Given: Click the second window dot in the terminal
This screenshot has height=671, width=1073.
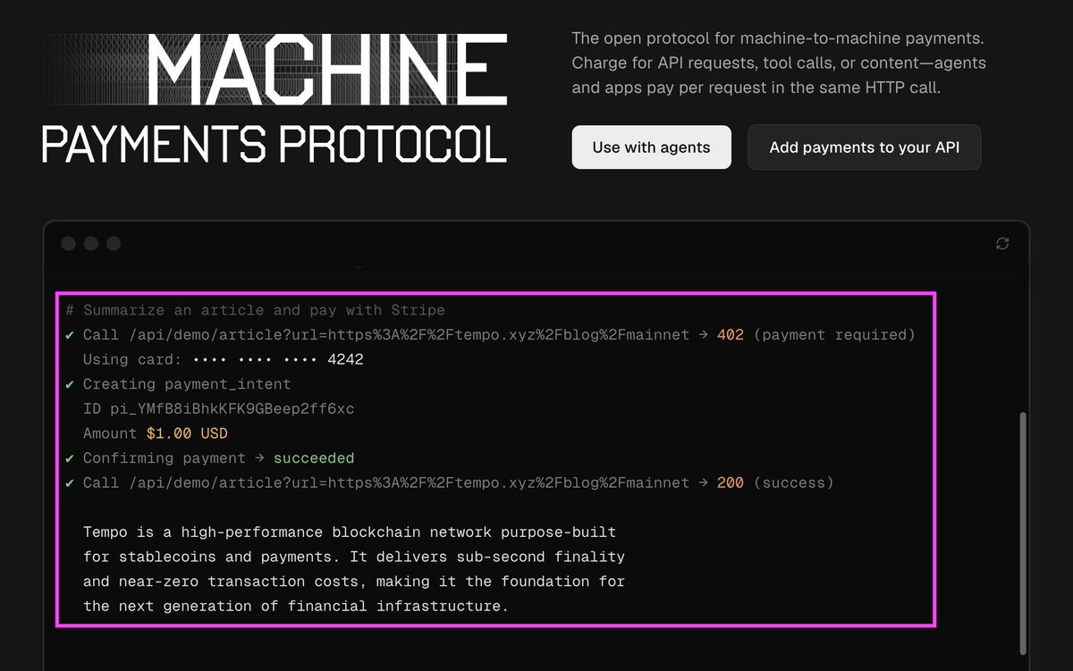Looking at the screenshot, I should [x=90, y=244].
